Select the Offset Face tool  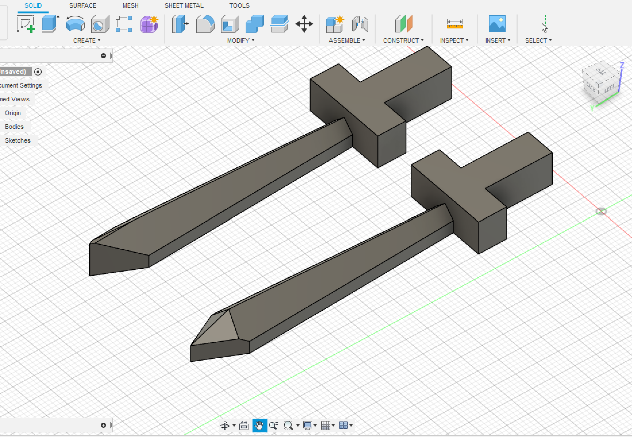coord(279,24)
